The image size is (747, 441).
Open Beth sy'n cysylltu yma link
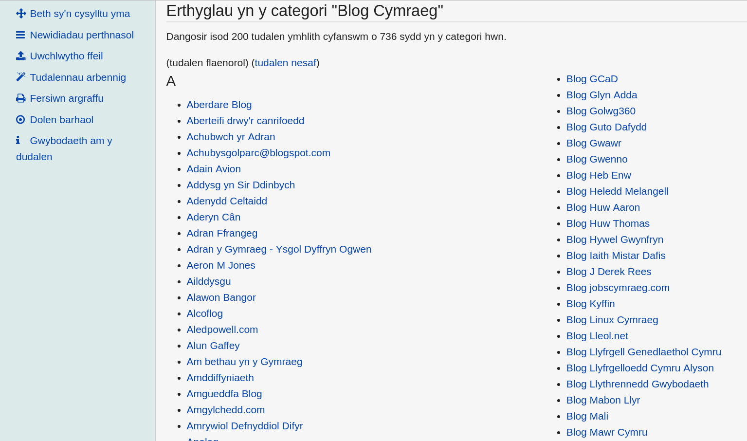tap(80, 14)
